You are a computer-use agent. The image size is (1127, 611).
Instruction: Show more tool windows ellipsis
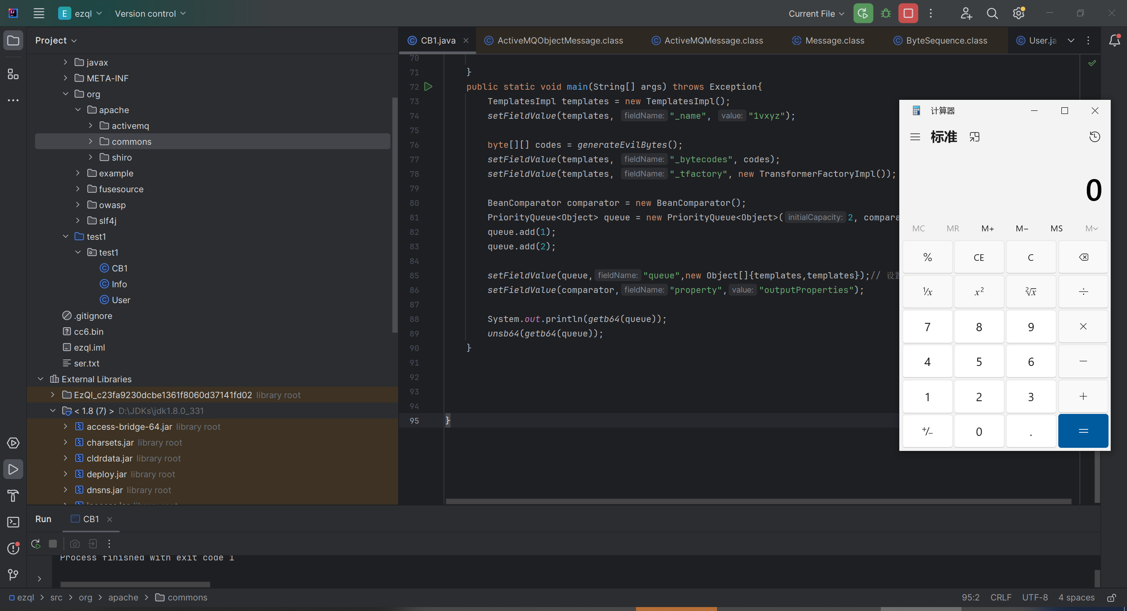pos(13,100)
